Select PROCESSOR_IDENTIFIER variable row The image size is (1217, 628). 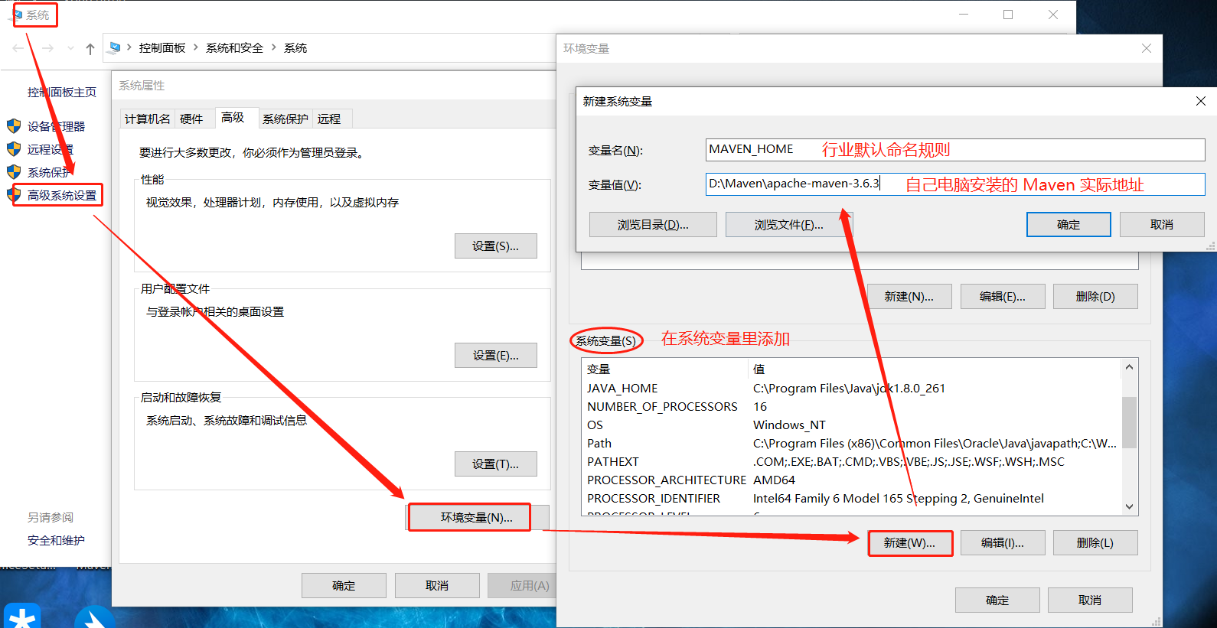click(x=851, y=498)
